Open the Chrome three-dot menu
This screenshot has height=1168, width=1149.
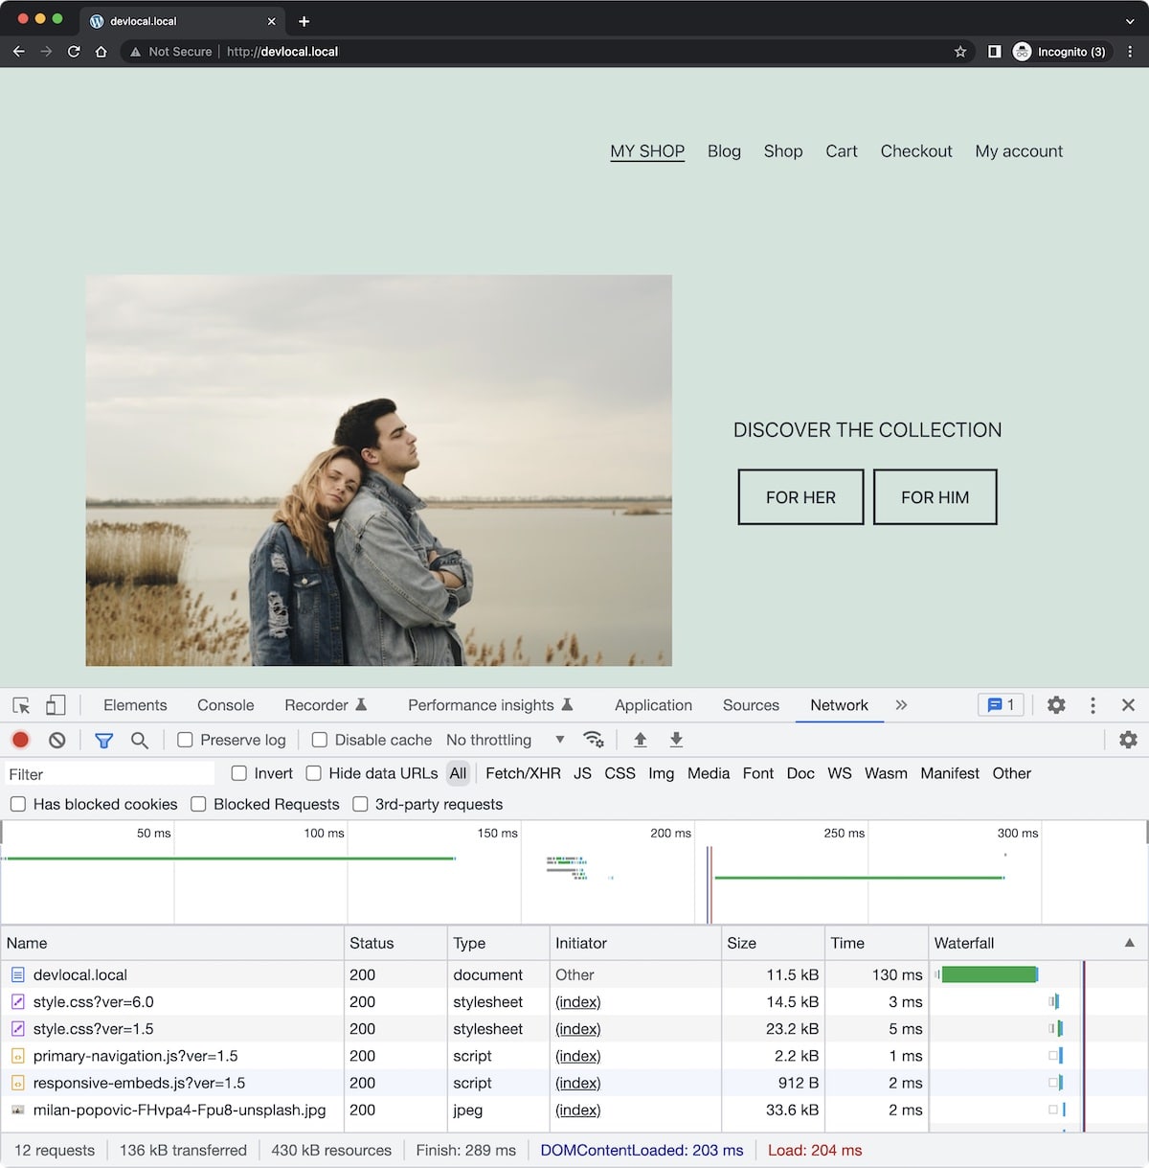click(x=1130, y=52)
